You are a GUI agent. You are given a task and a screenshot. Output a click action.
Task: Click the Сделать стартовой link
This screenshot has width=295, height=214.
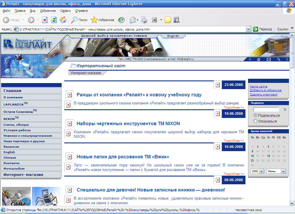pos(263,94)
